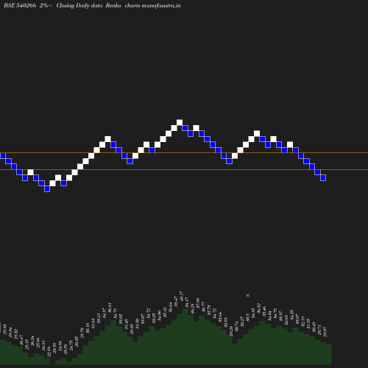This screenshot has width=368, height=368.
Task: Click the '37.99' price label
Action: [x=198, y=302]
